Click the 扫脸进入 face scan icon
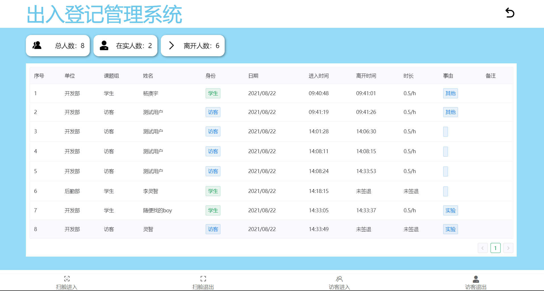The image size is (544, 291). [67, 278]
